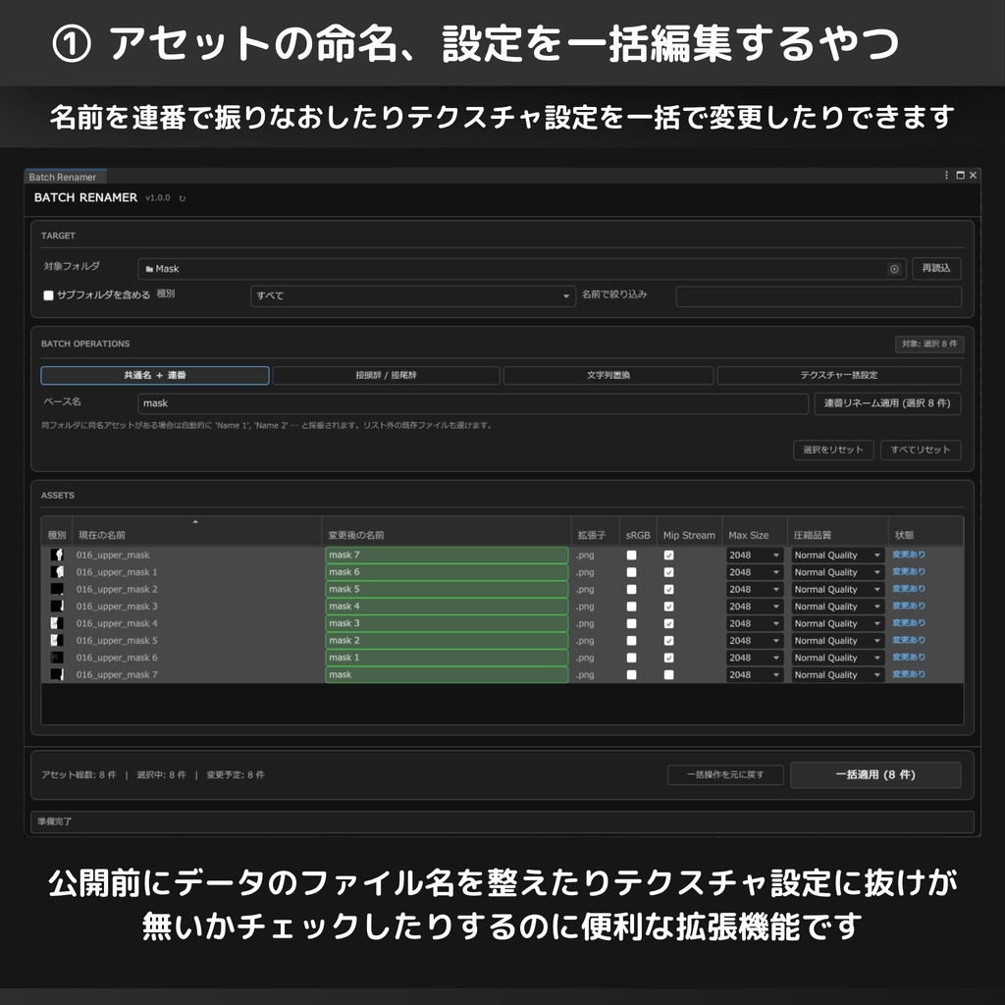This screenshot has width=1005, height=1005.
Task: Click thumbnail of 016_upper_mask 5 row
Action: point(57,640)
